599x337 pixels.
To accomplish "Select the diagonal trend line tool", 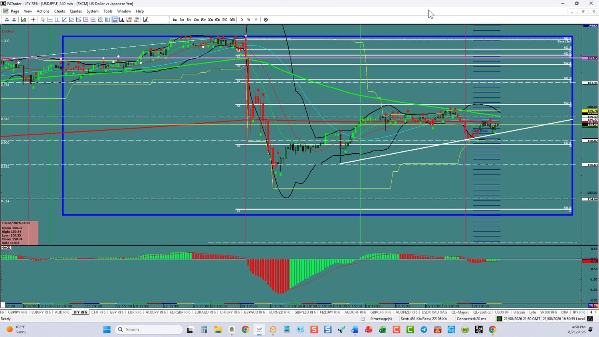I will pos(64,20).
